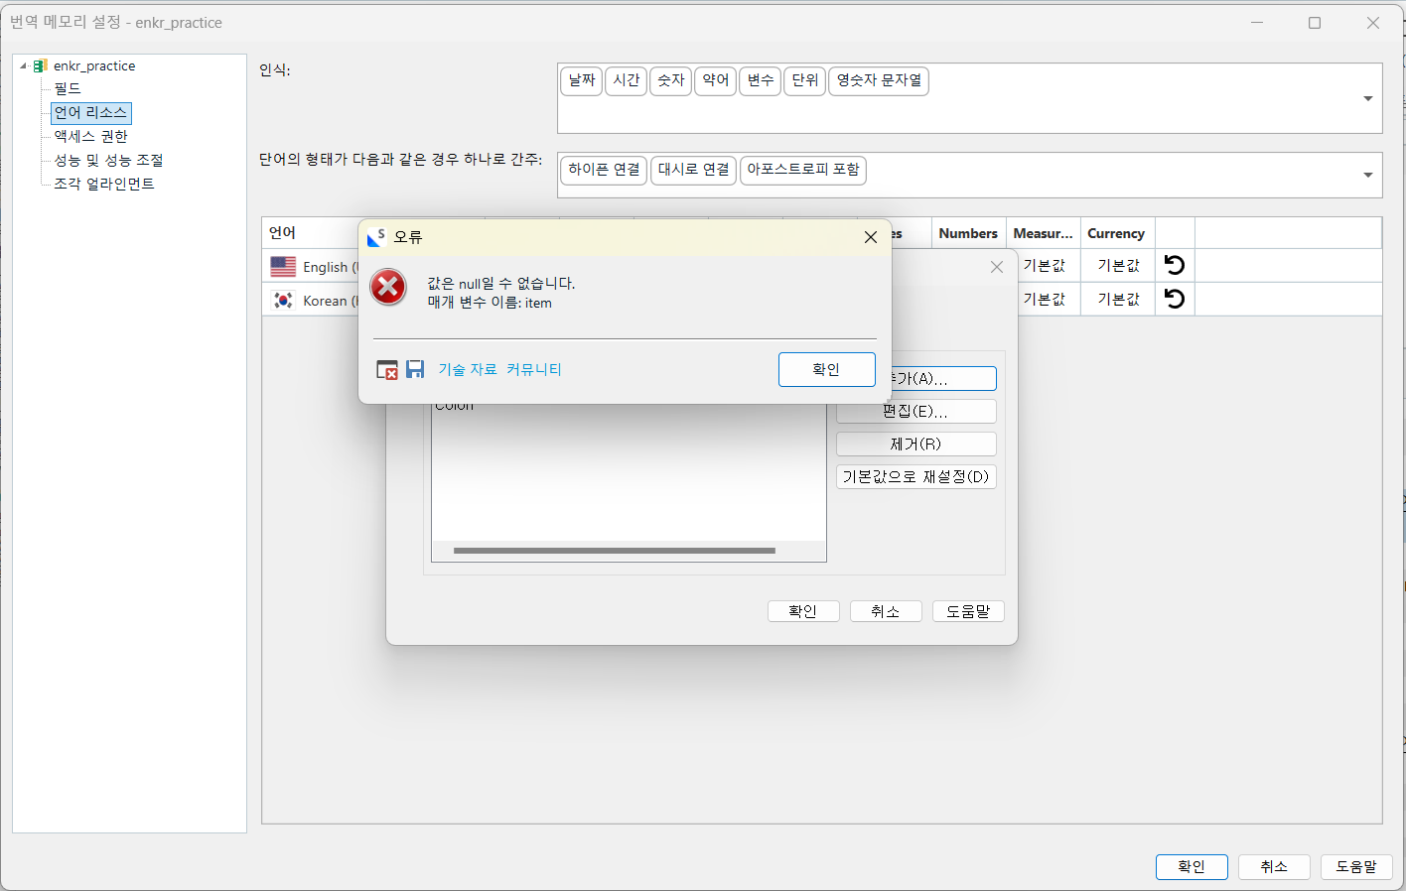1406x891 pixels.
Task: Open the 인식 dropdown arrow
Action: (1369, 98)
